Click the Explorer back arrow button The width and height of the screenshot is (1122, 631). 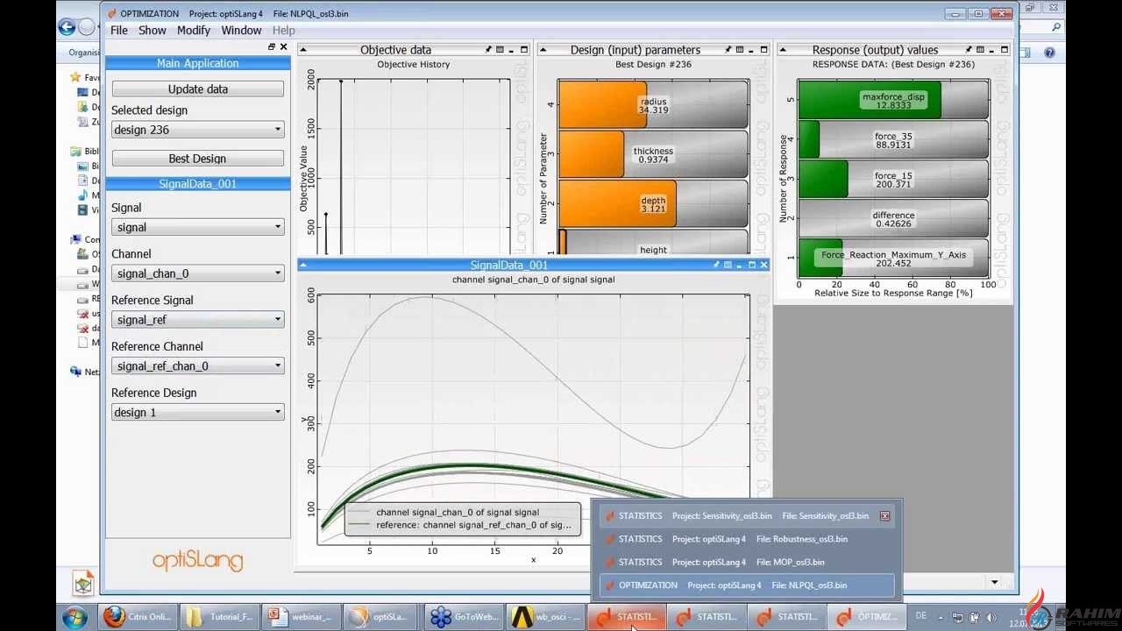pyautogui.click(x=67, y=27)
